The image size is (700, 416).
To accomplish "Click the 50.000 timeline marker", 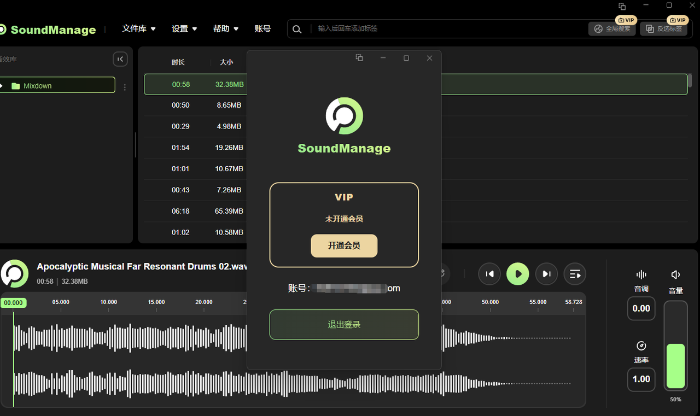I will [x=491, y=302].
